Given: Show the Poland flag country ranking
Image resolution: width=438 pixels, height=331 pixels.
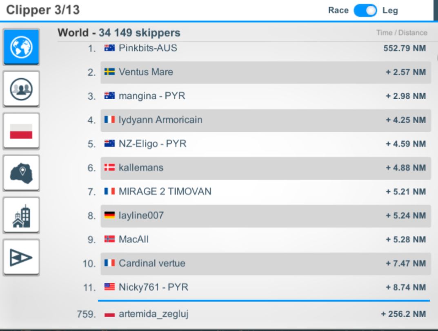Looking at the screenshot, I should 21,131.
